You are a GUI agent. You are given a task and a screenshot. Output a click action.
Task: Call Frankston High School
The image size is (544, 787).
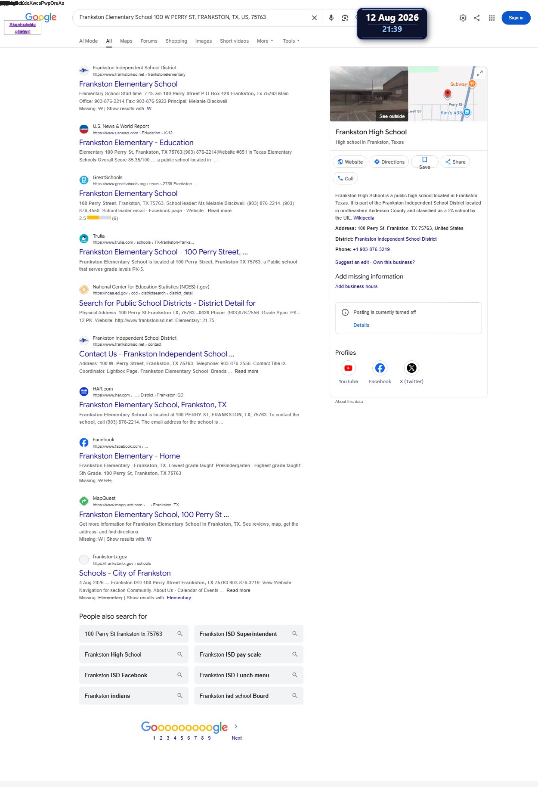(x=345, y=178)
